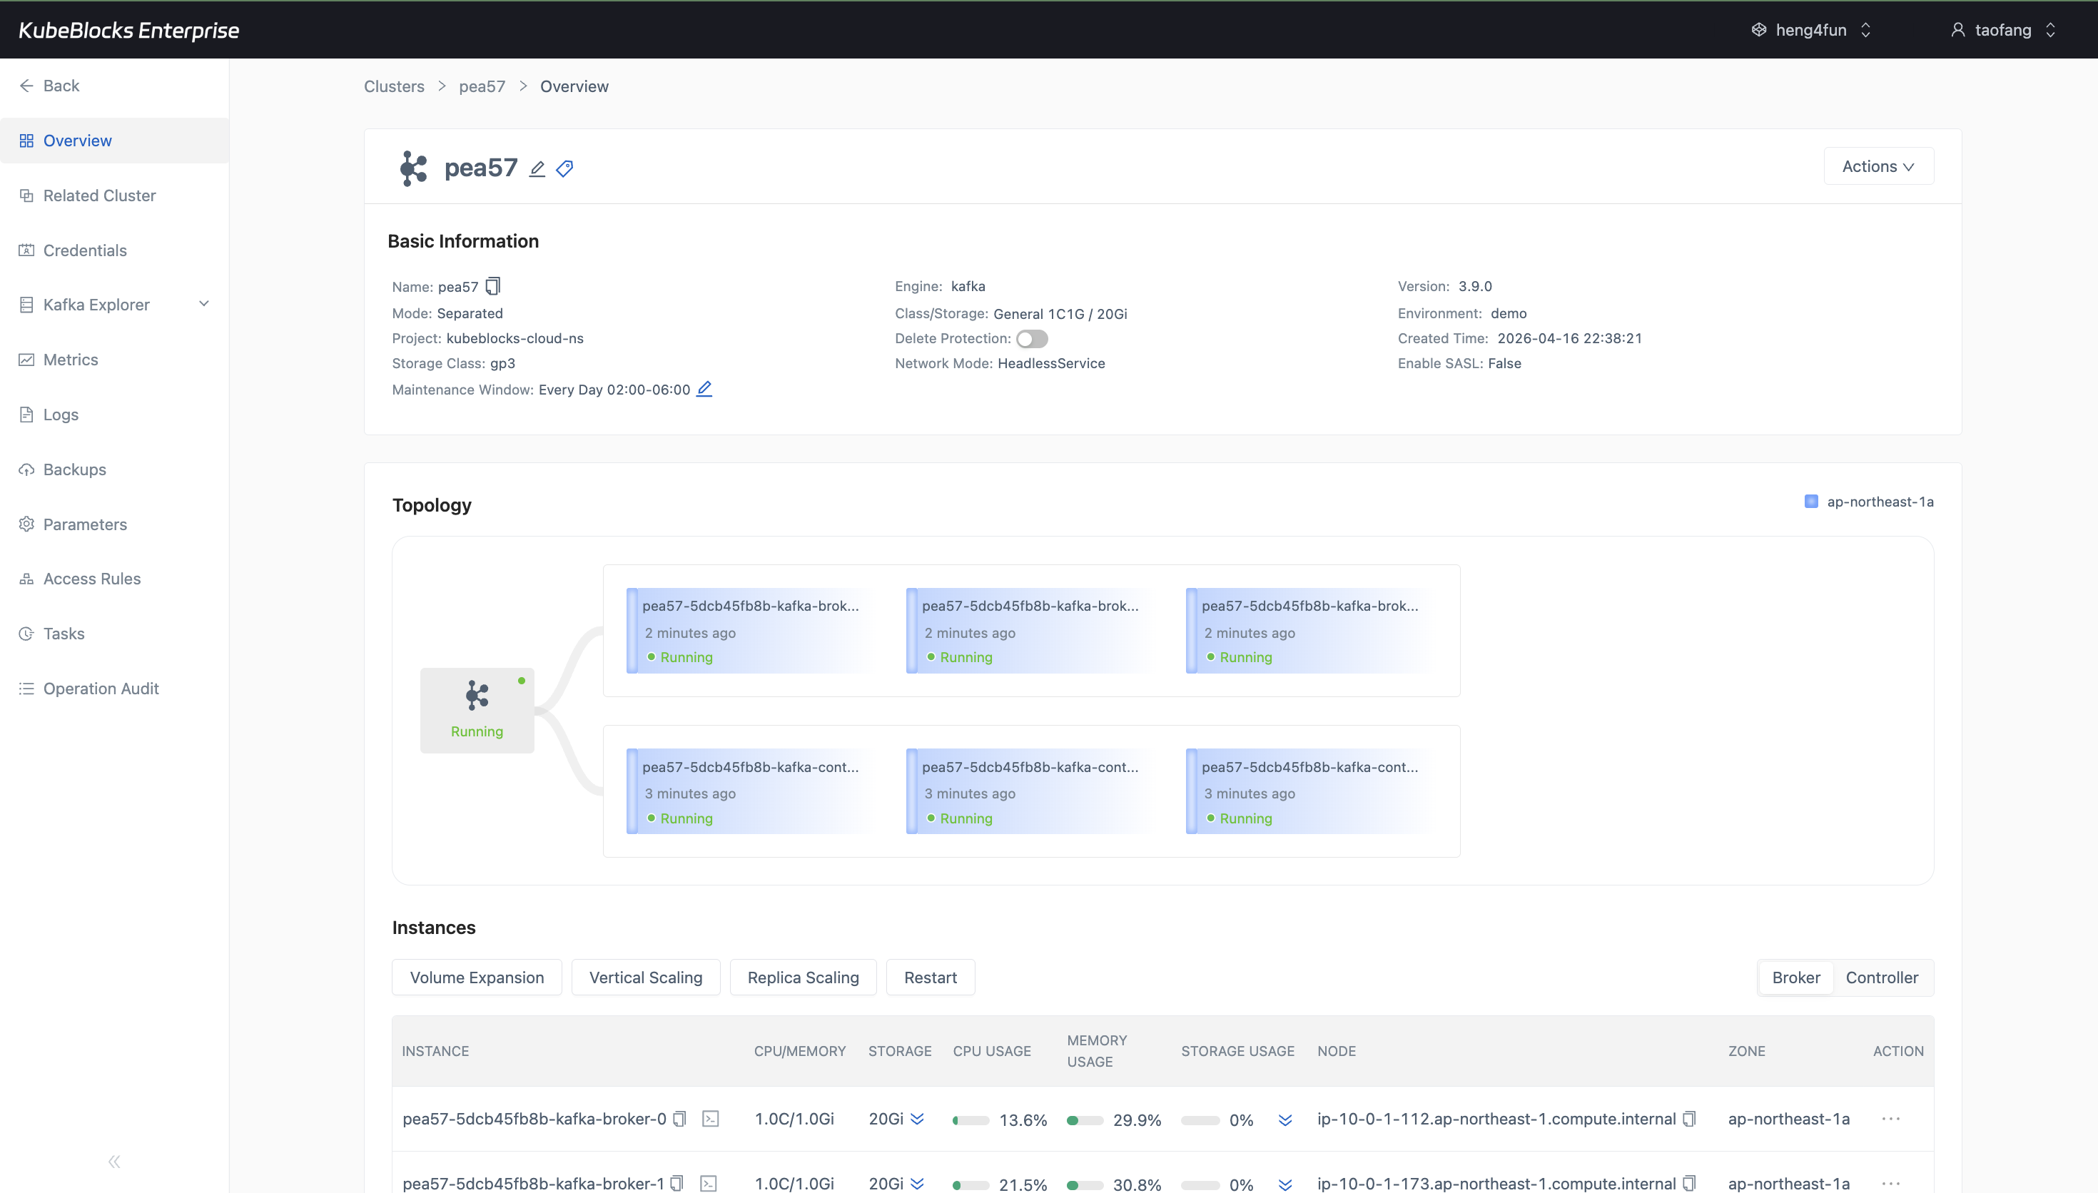This screenshot has height=1193, width=2098.
Task: Open the Actions dropdown
Action: coord(1878,166)
